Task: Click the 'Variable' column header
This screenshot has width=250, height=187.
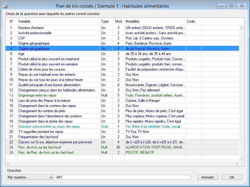Action: coord(59,21)
